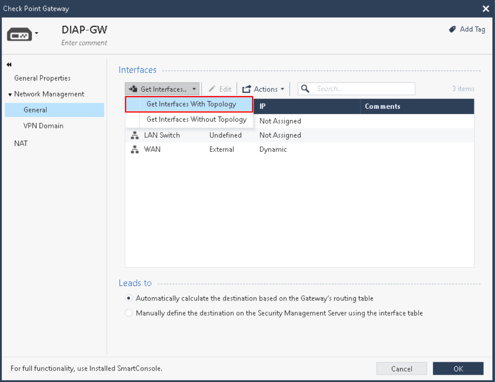Click the Undefined topology cell
The image size is (495, 382).
tap(225, 135)
